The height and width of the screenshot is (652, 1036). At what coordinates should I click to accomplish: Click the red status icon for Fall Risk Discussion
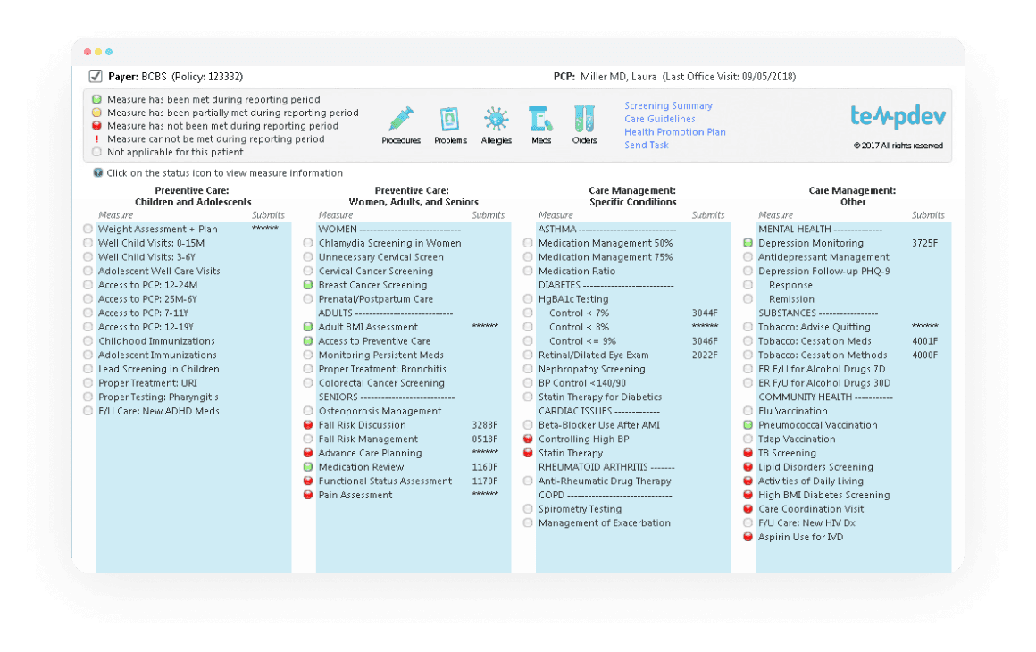point(307,425)
